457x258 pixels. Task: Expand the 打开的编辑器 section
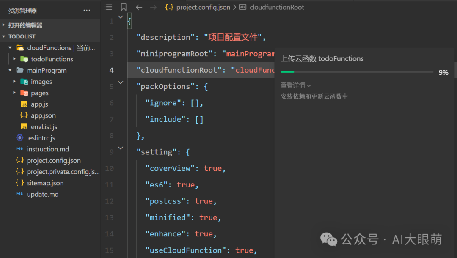coord(4,25)
